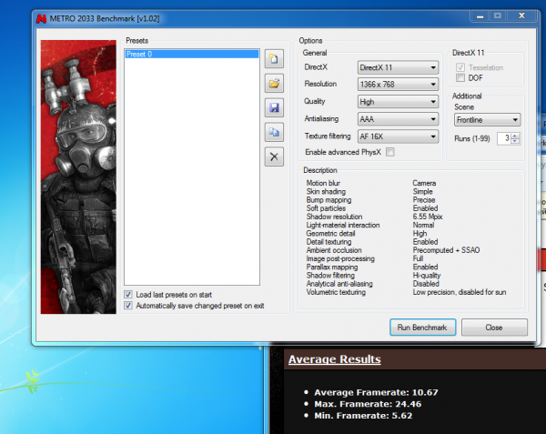Open the Scene dropdown showing Frontline
The image size is (546, 434).
487,119
